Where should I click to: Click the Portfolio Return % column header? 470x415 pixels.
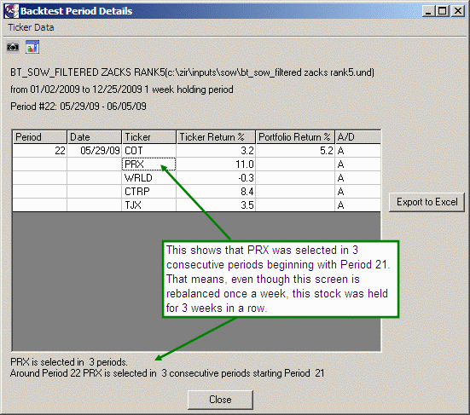point(295,137)
